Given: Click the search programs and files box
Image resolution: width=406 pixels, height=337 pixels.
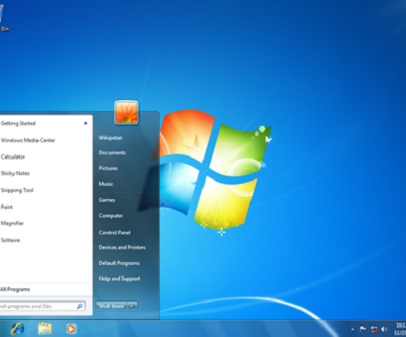Looking at the screenshot, I should point(42,306).
